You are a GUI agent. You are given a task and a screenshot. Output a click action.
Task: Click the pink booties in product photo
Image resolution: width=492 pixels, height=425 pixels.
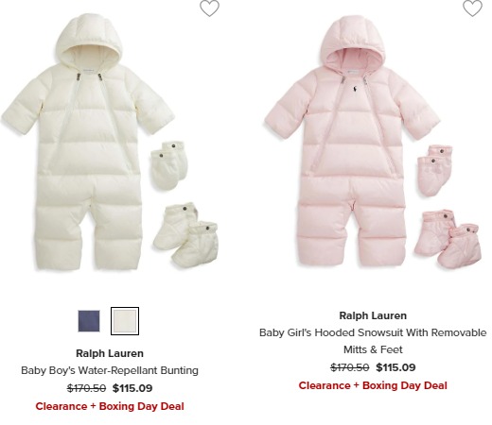click(x=448, y=238)
